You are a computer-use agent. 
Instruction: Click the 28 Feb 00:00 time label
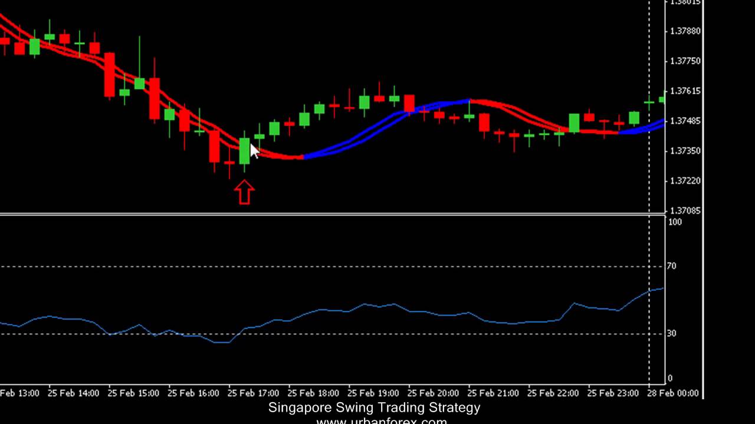[672, 393]
